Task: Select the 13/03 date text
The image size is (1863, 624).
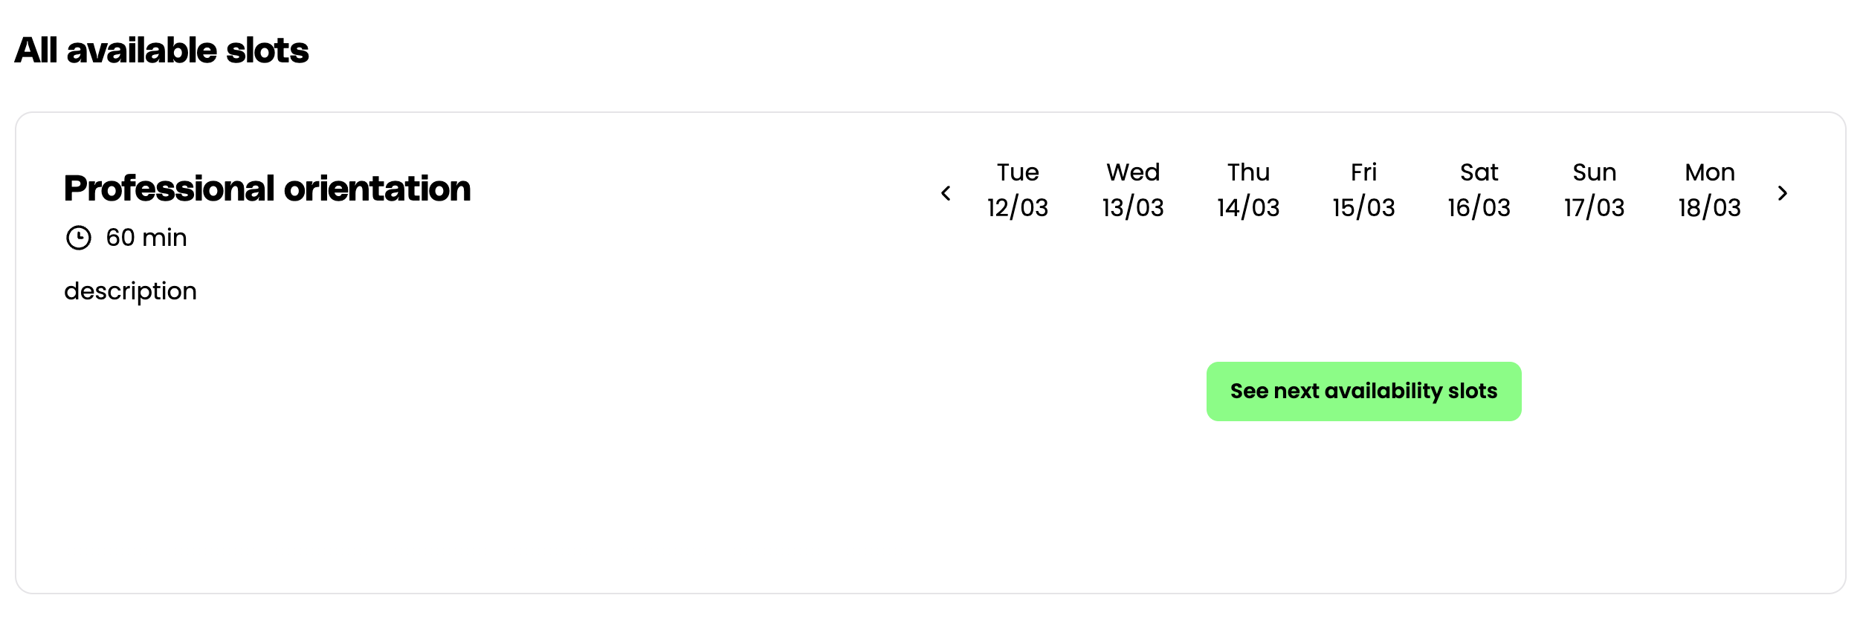Action: click(x=1133, y=207)
